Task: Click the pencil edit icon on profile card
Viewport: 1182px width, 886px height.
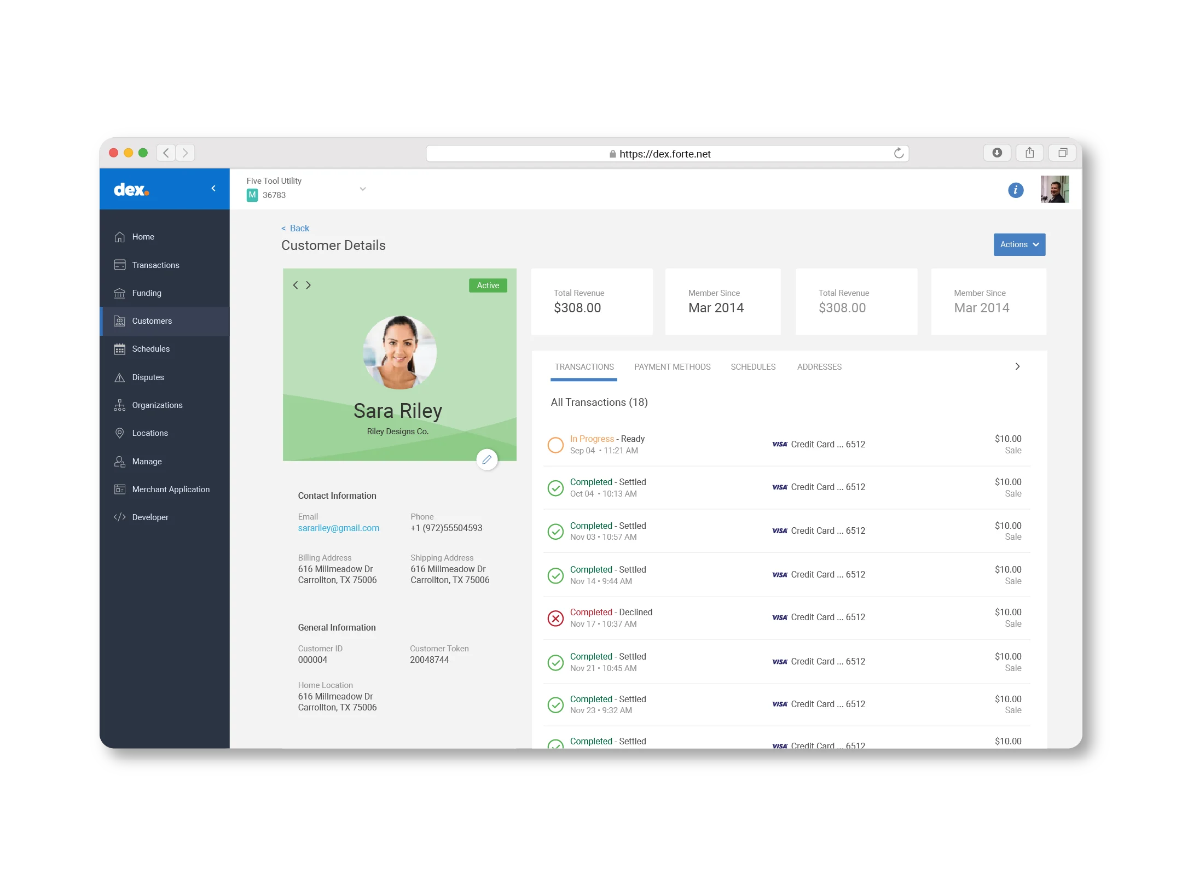Action: pos(486,459)
